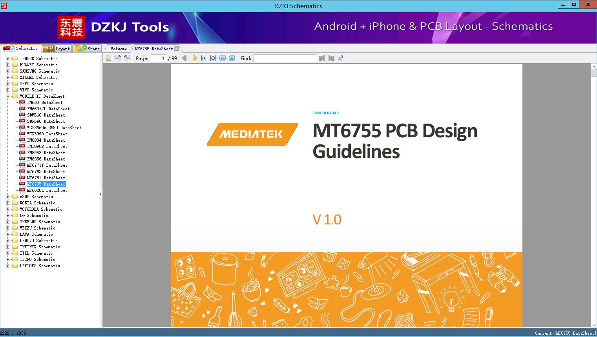Expand the OPPO Schematic node

tap(7, 84)
